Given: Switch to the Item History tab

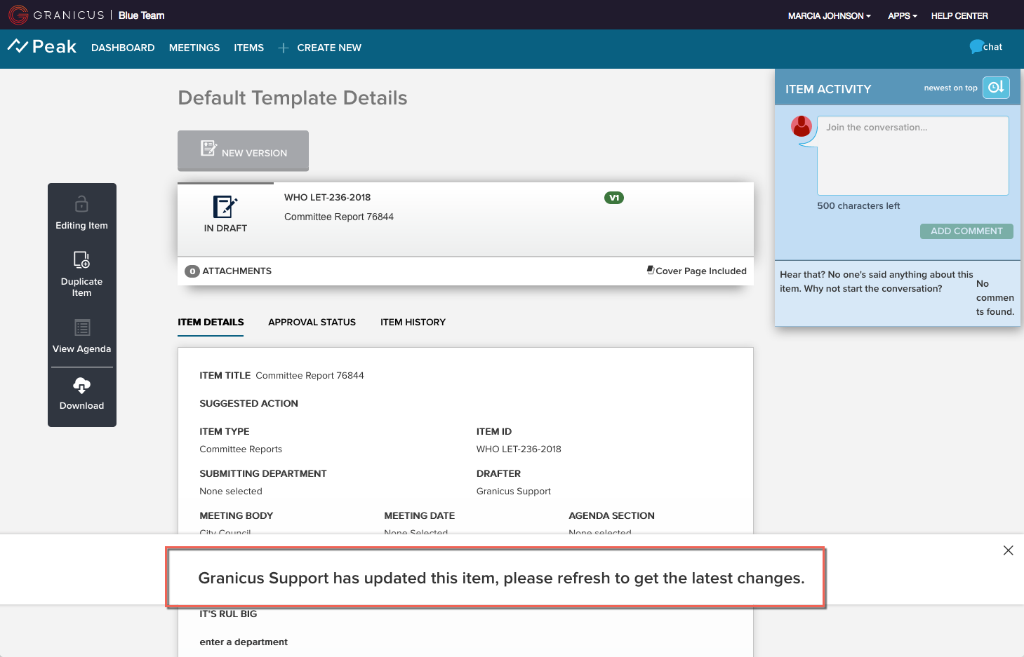Looking at the screenshot, I should 413,323.
